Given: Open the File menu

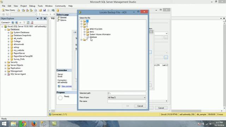Looking at the screenshot, I should click(4, 6).
